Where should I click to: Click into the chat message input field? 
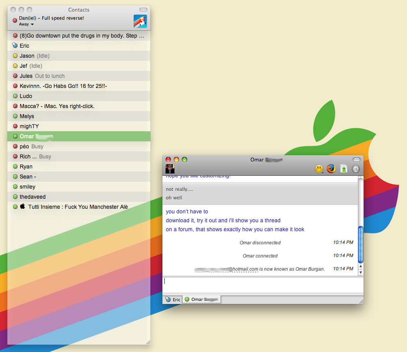point(263,285)
